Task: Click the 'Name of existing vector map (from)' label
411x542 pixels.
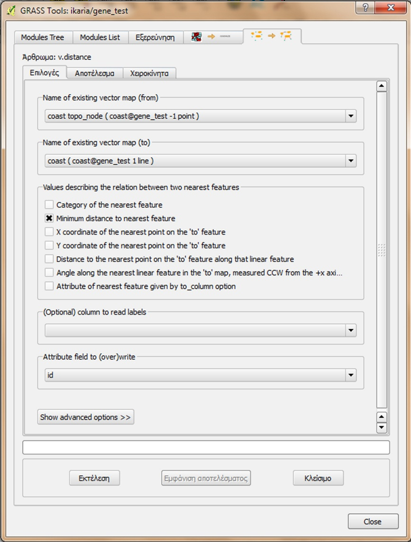Action: point(100,98)
